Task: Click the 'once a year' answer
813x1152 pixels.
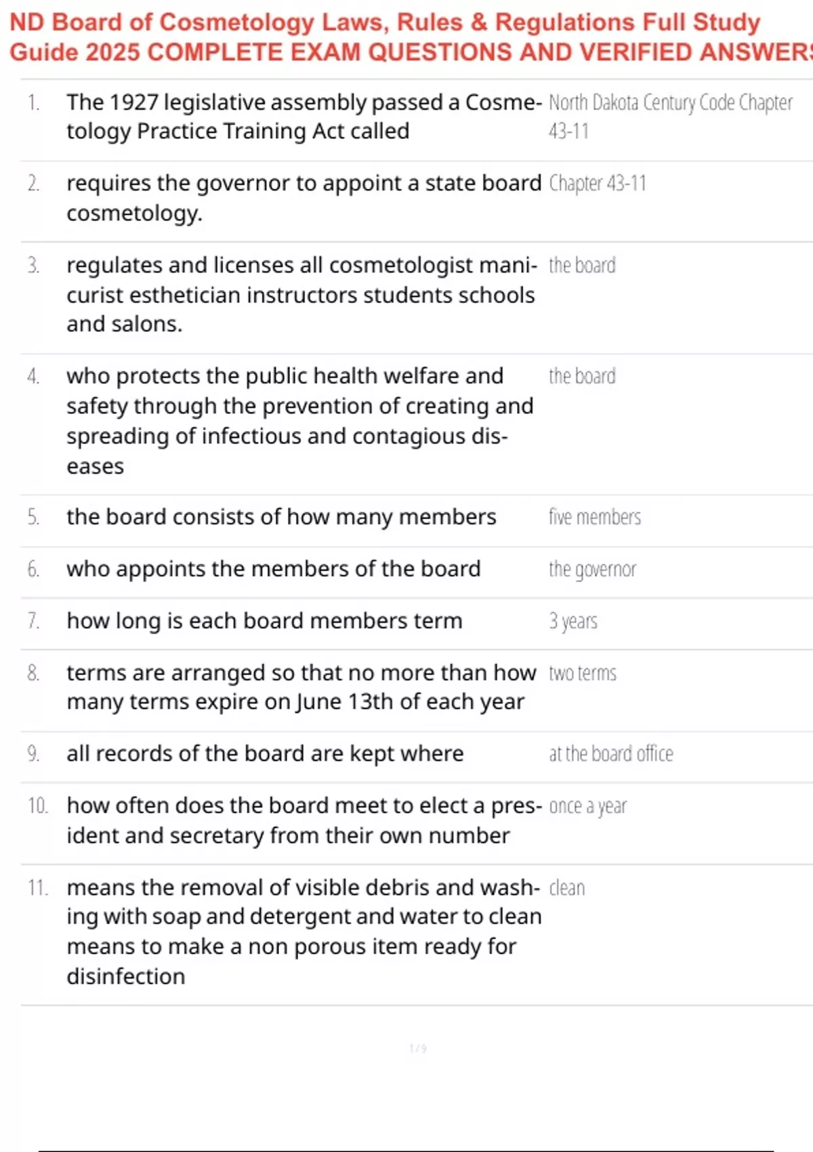Action: pyautogui.click(x=587, y=806)
